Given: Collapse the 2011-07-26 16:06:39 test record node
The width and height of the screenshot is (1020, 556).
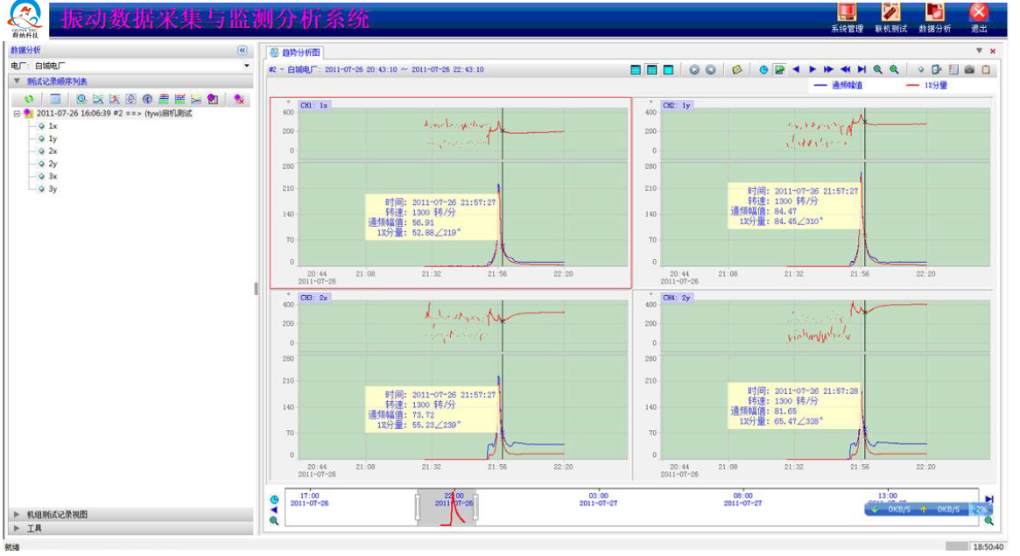Looking at the screenshot, I should coord(17,114).
